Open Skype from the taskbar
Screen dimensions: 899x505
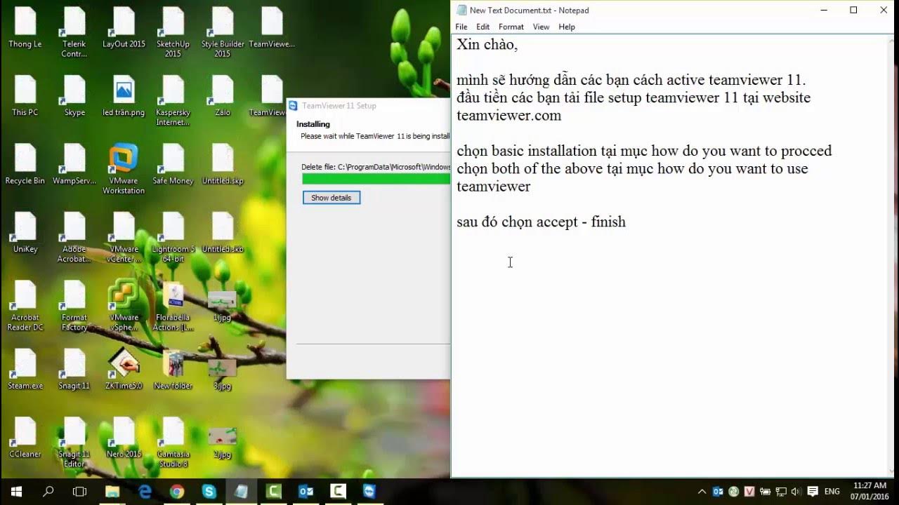pos(209,492)
